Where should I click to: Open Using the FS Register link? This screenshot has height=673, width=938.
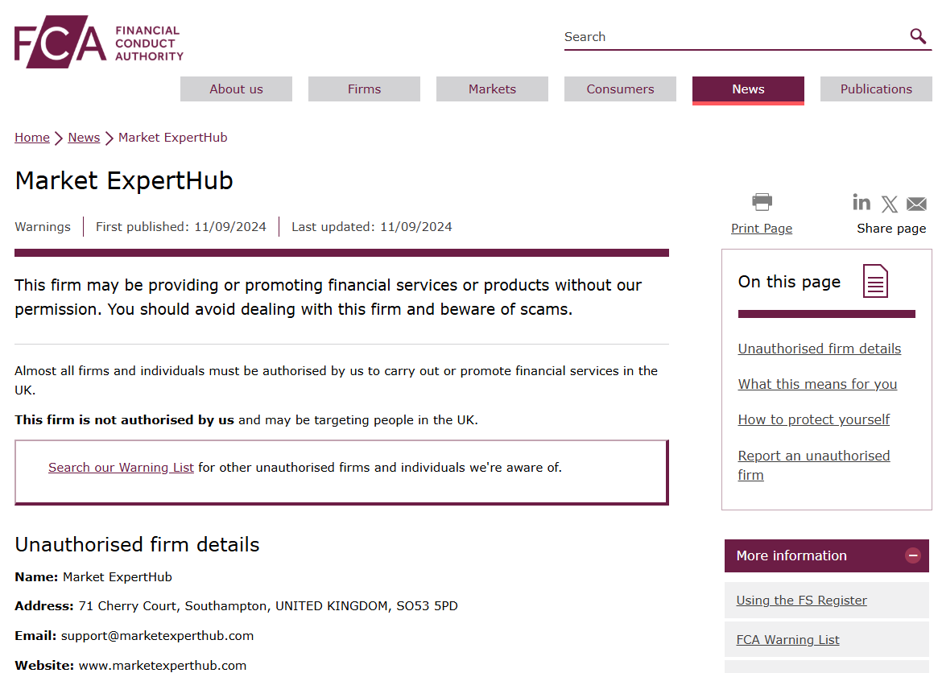(x=801, y=600)
